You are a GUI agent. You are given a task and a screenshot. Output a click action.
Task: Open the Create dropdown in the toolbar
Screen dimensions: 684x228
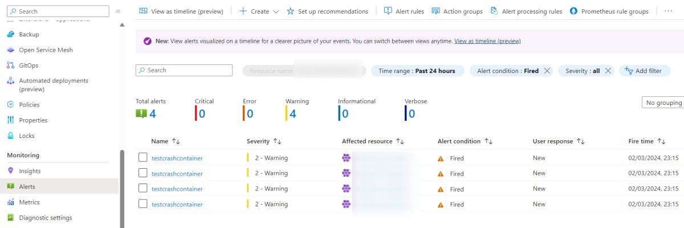259,11
